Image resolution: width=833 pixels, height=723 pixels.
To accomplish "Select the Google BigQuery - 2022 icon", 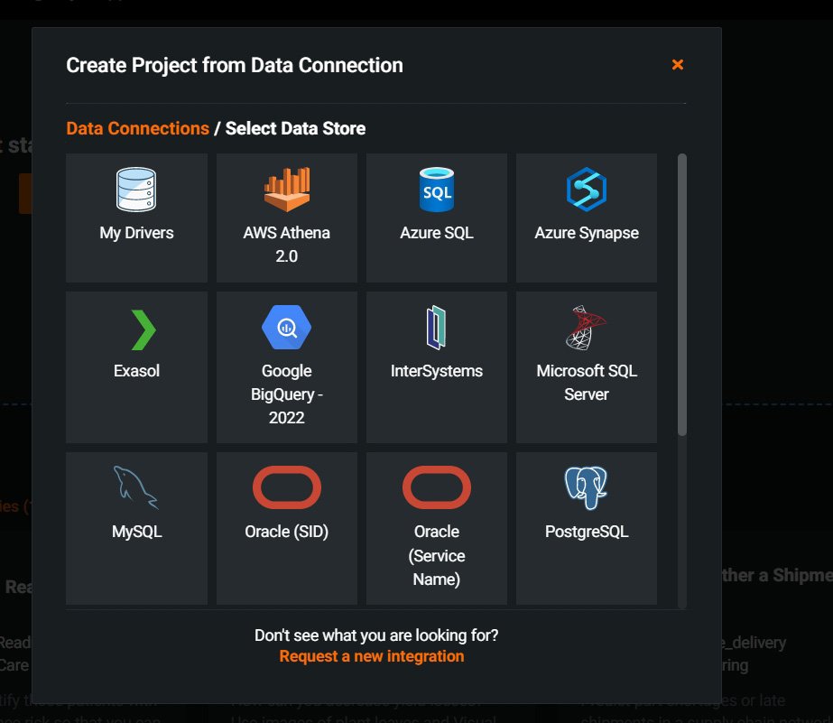I will point(286,328).
